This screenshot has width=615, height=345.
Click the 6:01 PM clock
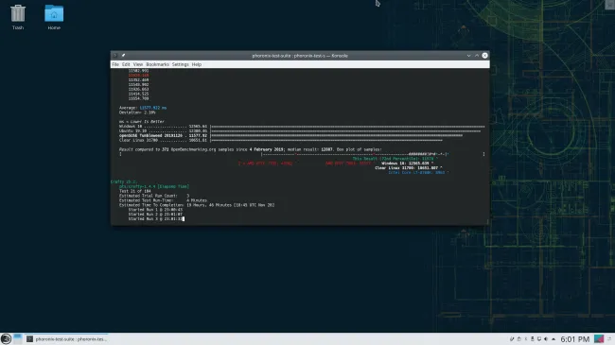click(574, 339)
